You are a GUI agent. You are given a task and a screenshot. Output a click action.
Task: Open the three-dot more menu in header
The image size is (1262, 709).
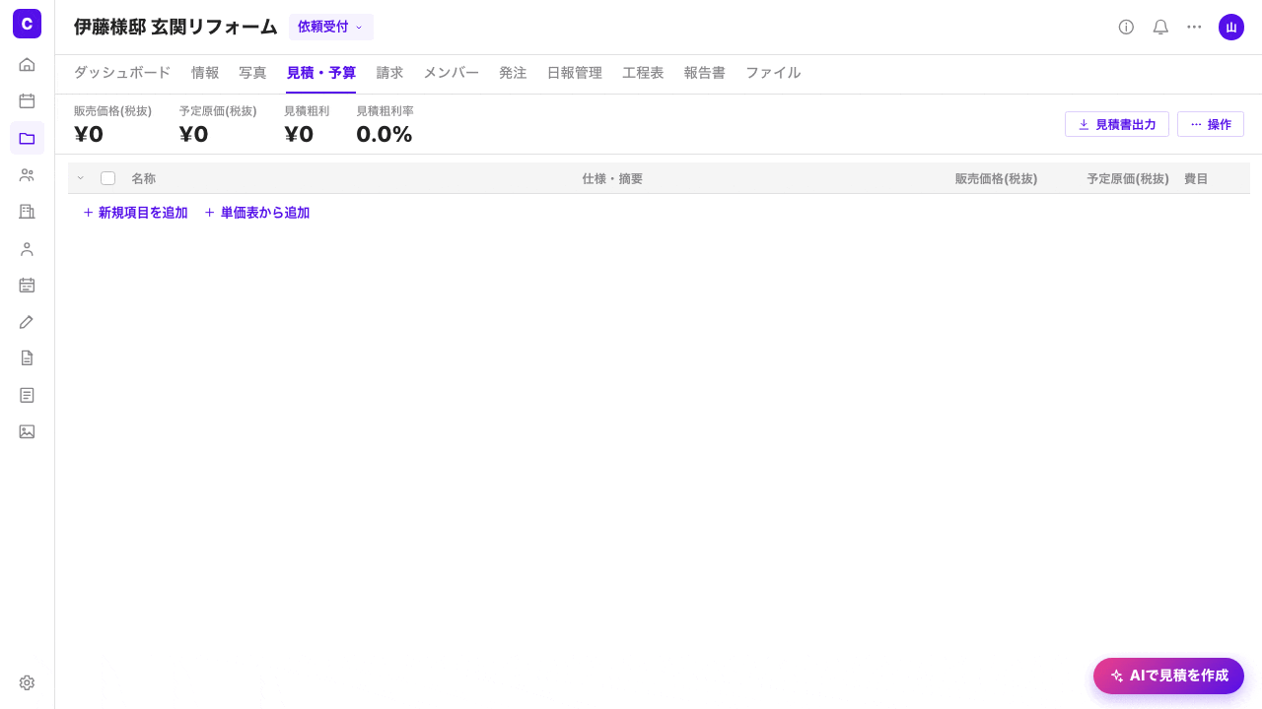[1194, 27]
